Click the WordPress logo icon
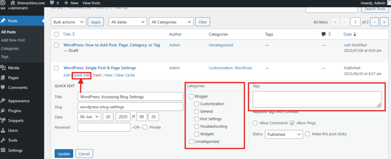This screenshot has height=159, width=391. point(3,3)
